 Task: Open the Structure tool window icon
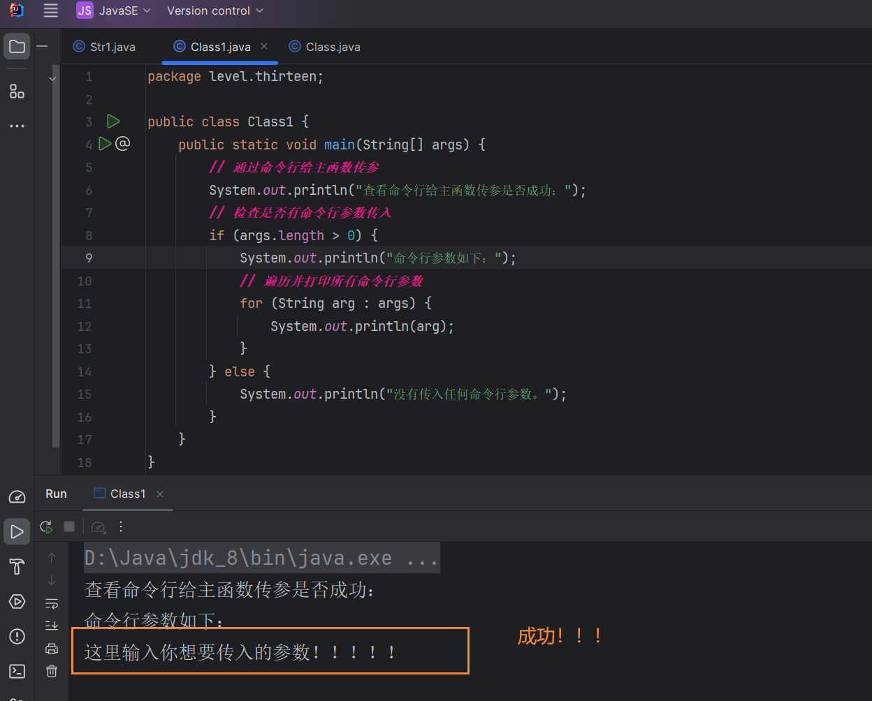(x=17, y=91)
